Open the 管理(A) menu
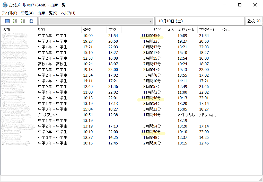Screen dimensions: 263x182 click(27, 13)
